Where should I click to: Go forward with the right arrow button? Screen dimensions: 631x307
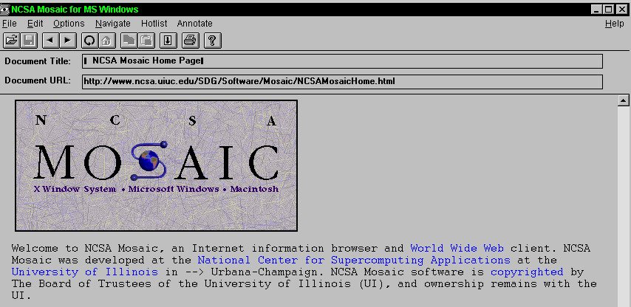click(x=67, y=41)
